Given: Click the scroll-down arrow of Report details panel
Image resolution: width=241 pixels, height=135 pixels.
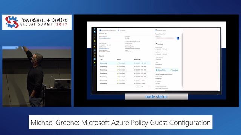Looking at the screenshot, I should pos(182,89).
